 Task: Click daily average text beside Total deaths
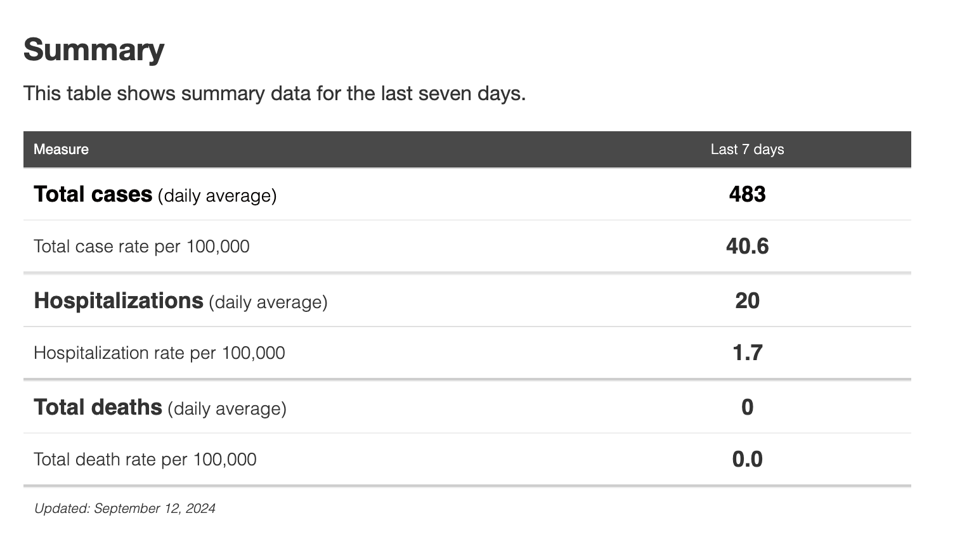[x=227, y=409]
